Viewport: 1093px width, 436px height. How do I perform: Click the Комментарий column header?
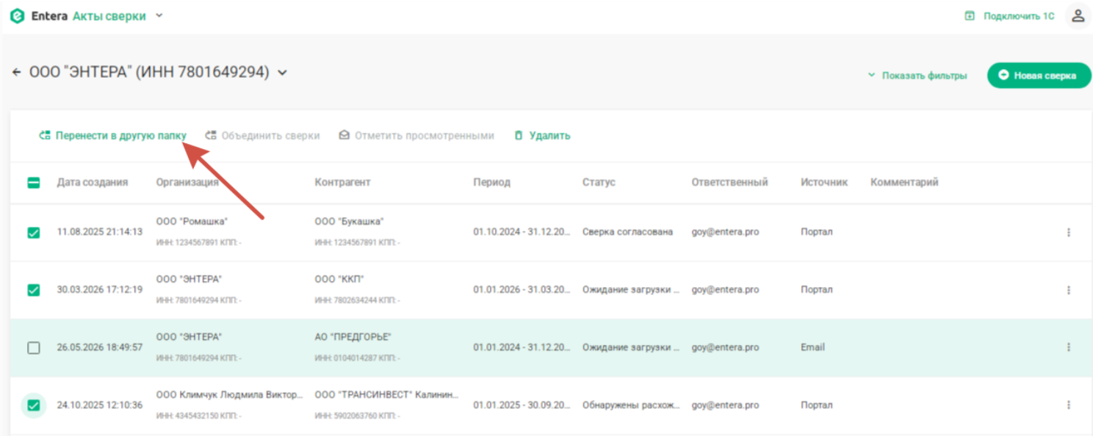pos(904,182)
